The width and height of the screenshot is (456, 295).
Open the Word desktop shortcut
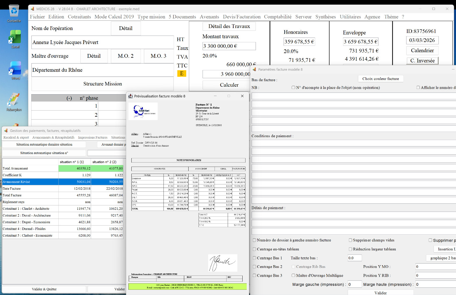click(x=15, y=71)
